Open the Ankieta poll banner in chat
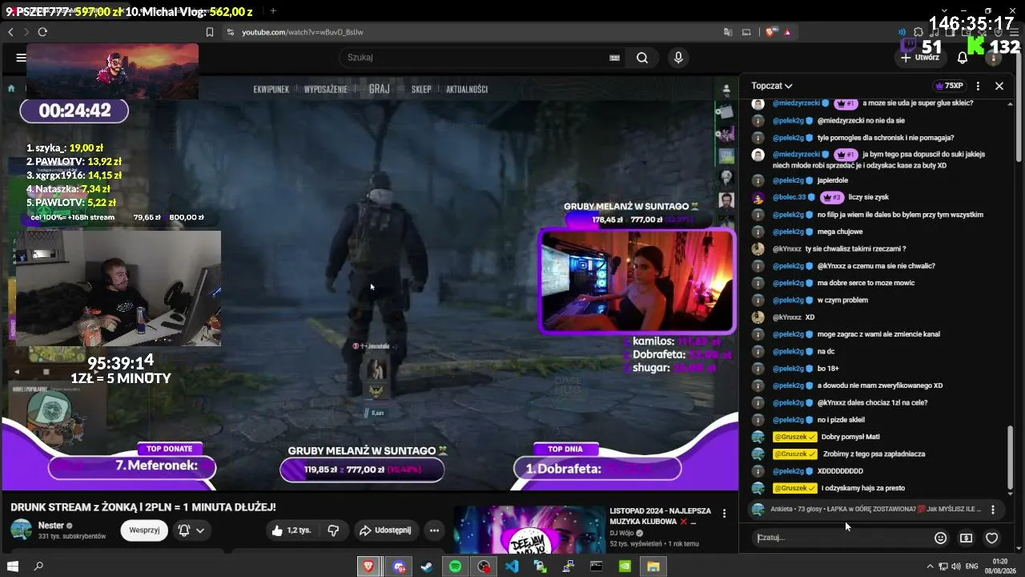The image size is (1025, 577). [875, 509]
